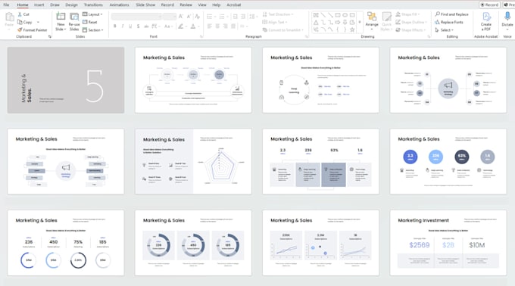Image resolution: width=515 pixels, height=286 pixels.
Task: Click the Reset slide icon
Action: tap(85, 22)
